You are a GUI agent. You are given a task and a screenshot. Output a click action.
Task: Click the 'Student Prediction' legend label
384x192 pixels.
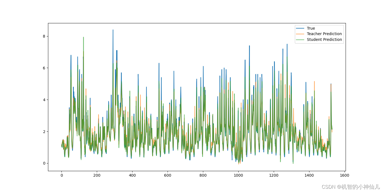point(324,39)
